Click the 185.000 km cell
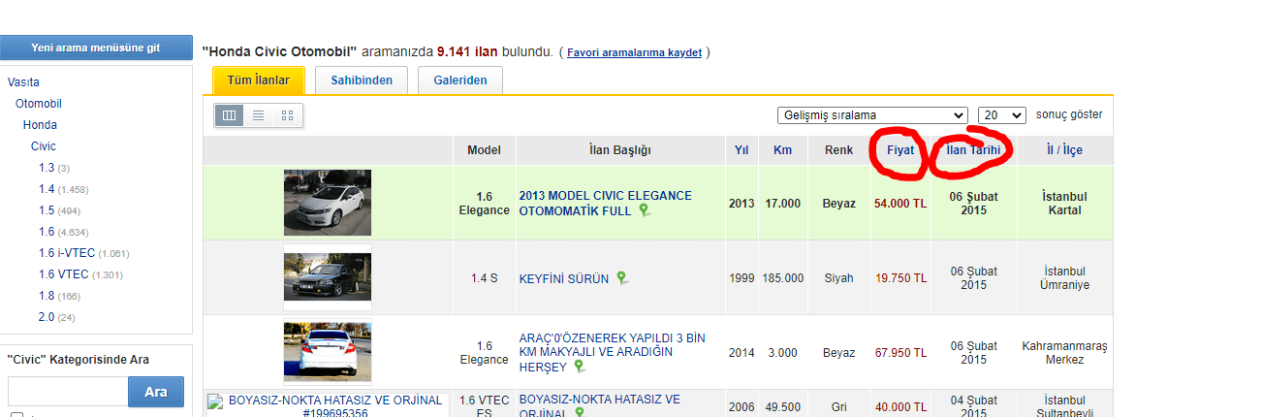 (x=781, y=278)
